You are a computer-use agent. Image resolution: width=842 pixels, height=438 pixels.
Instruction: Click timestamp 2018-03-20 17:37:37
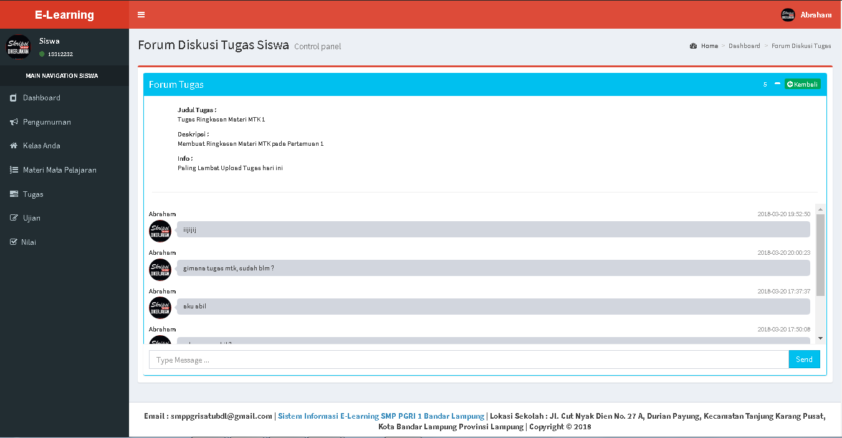point(784,292)
